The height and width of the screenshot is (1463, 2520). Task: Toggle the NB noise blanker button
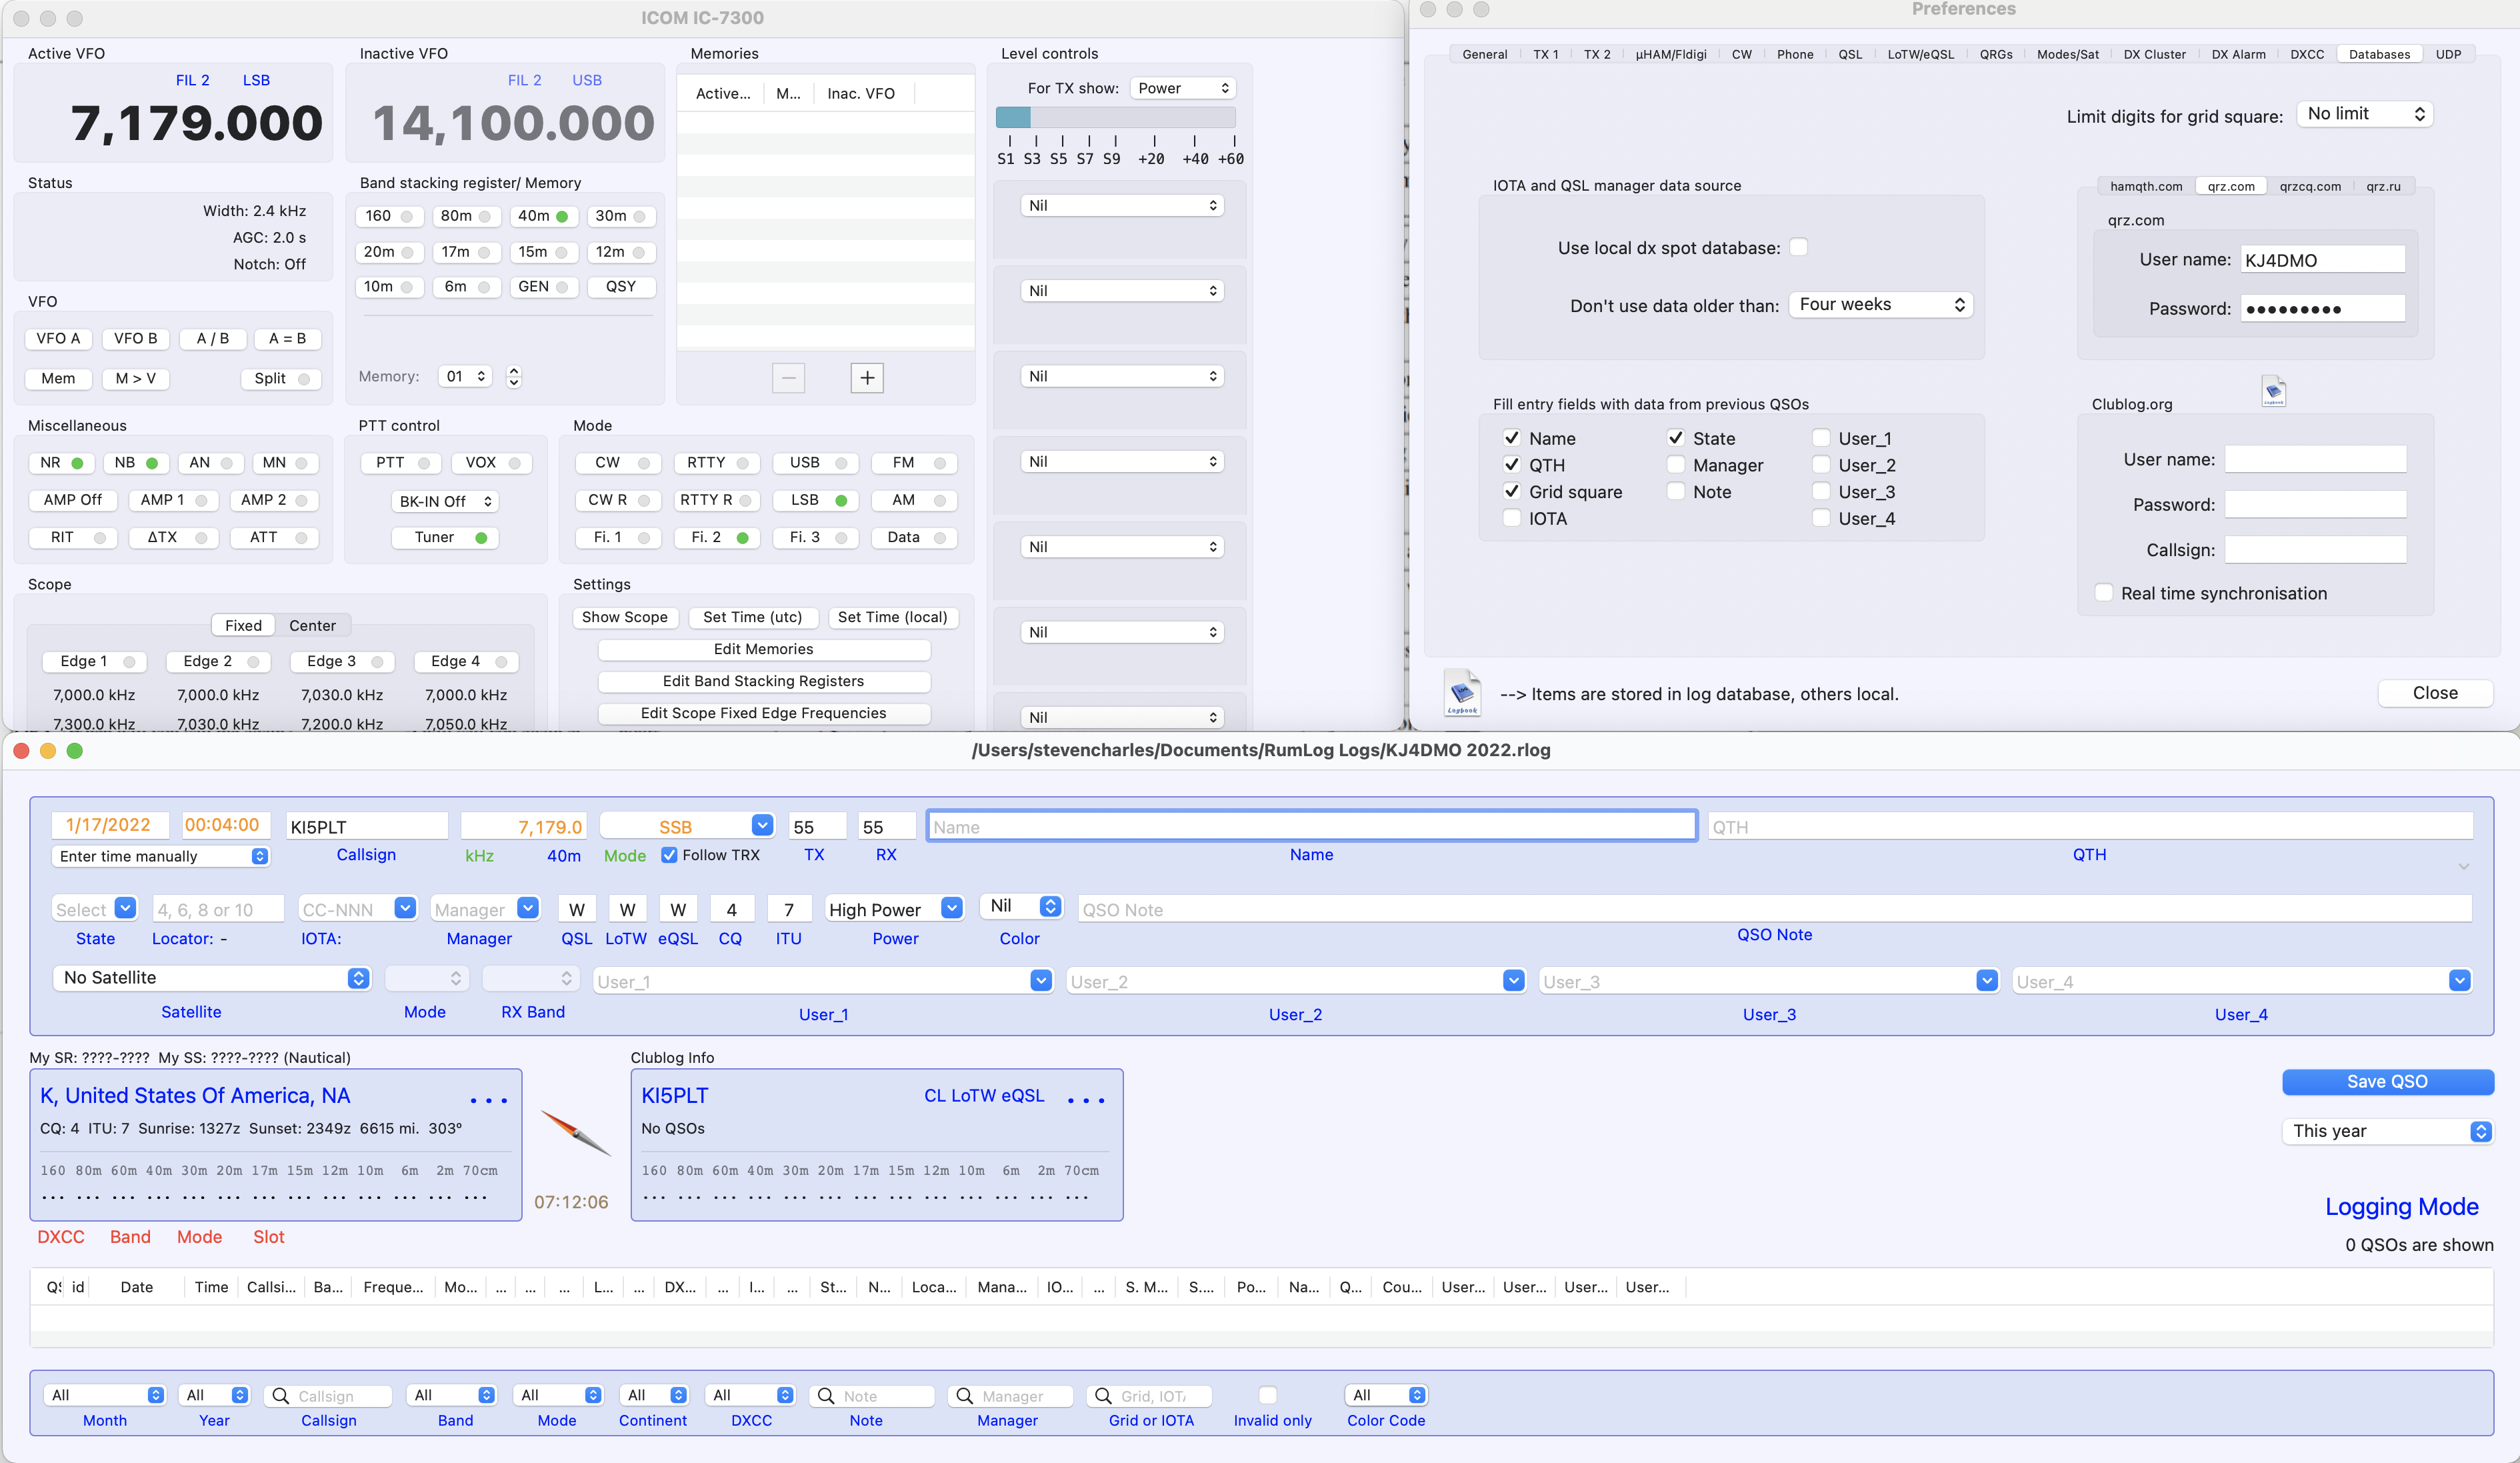pos(135,463)
